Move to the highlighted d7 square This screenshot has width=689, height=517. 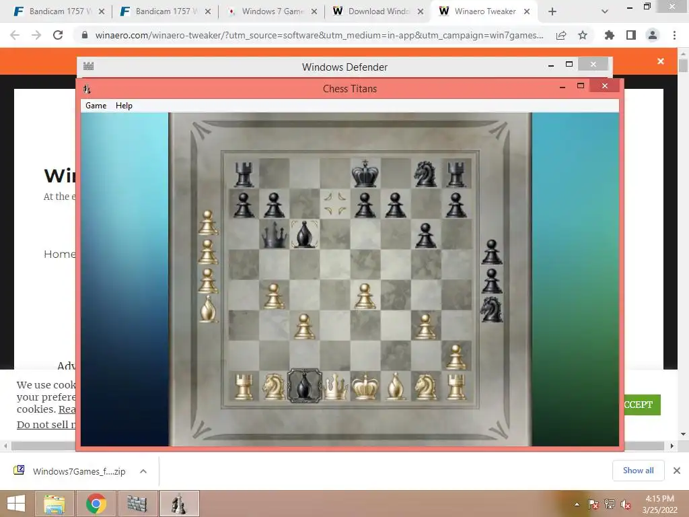[335, 204]
